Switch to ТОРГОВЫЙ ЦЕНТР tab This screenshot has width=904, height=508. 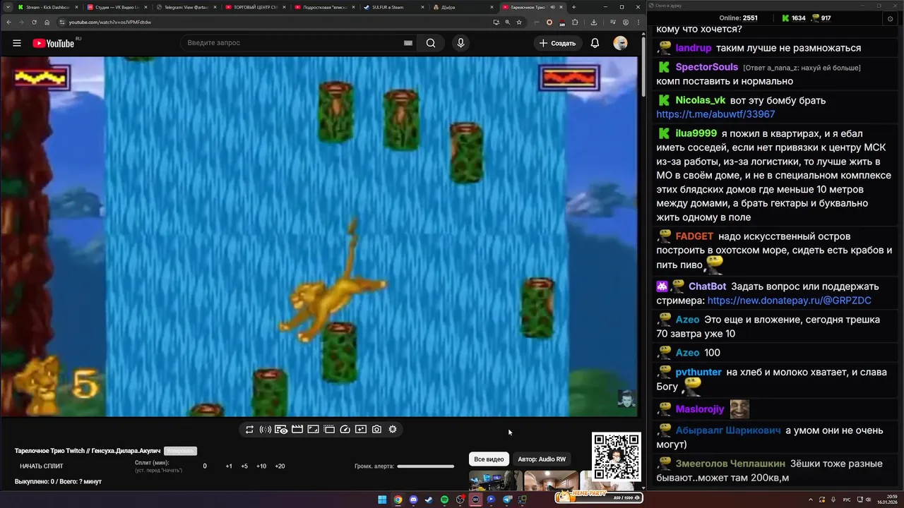point(254,7)
